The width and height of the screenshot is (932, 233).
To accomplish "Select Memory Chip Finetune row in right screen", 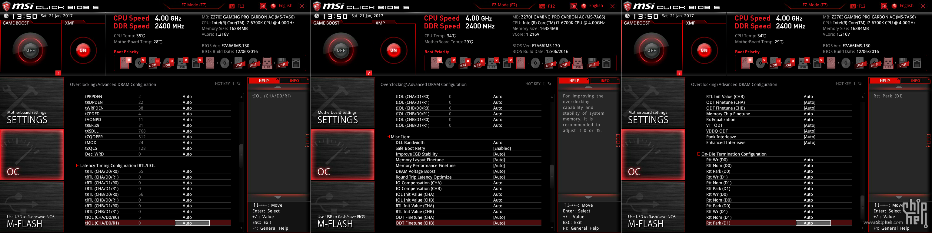I will 779,114.
